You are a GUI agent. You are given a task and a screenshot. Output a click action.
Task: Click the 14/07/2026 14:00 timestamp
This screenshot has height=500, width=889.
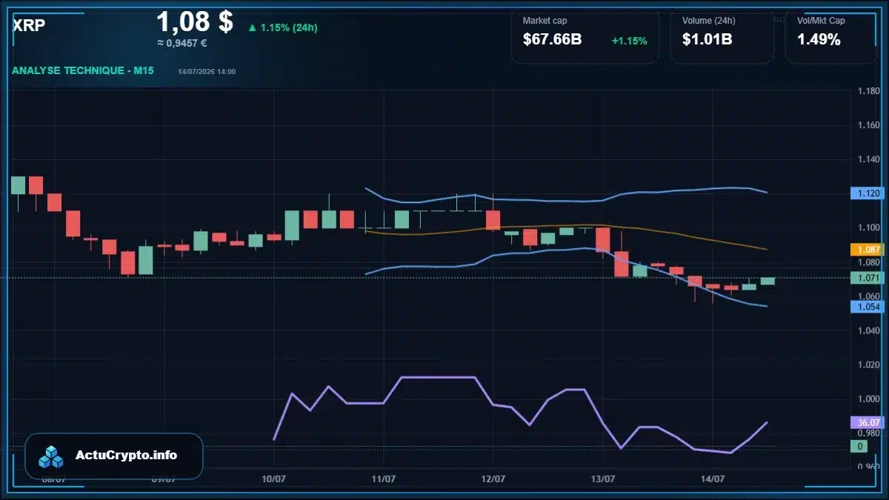[x=207, y=72]
